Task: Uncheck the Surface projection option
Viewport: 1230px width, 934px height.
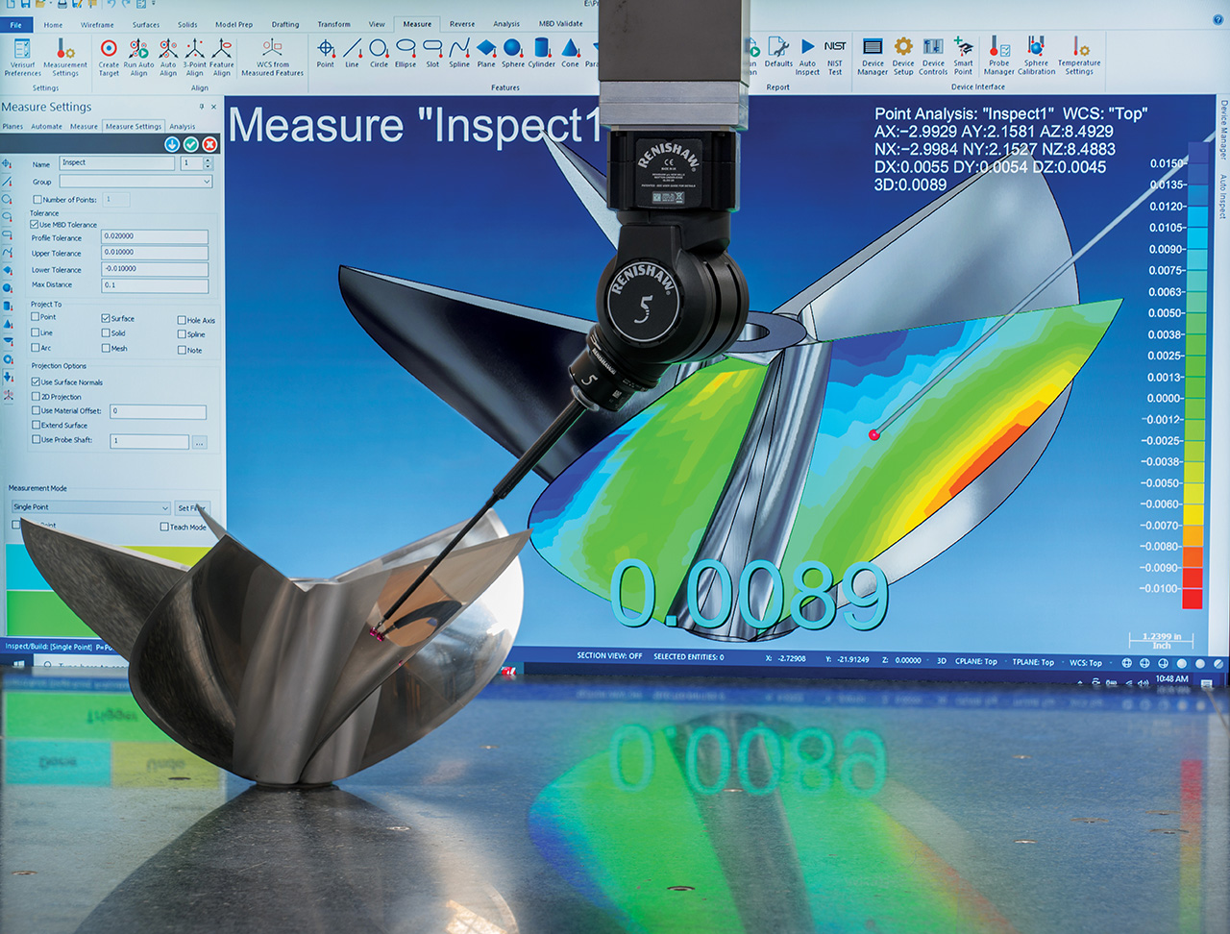Action: 106,318
